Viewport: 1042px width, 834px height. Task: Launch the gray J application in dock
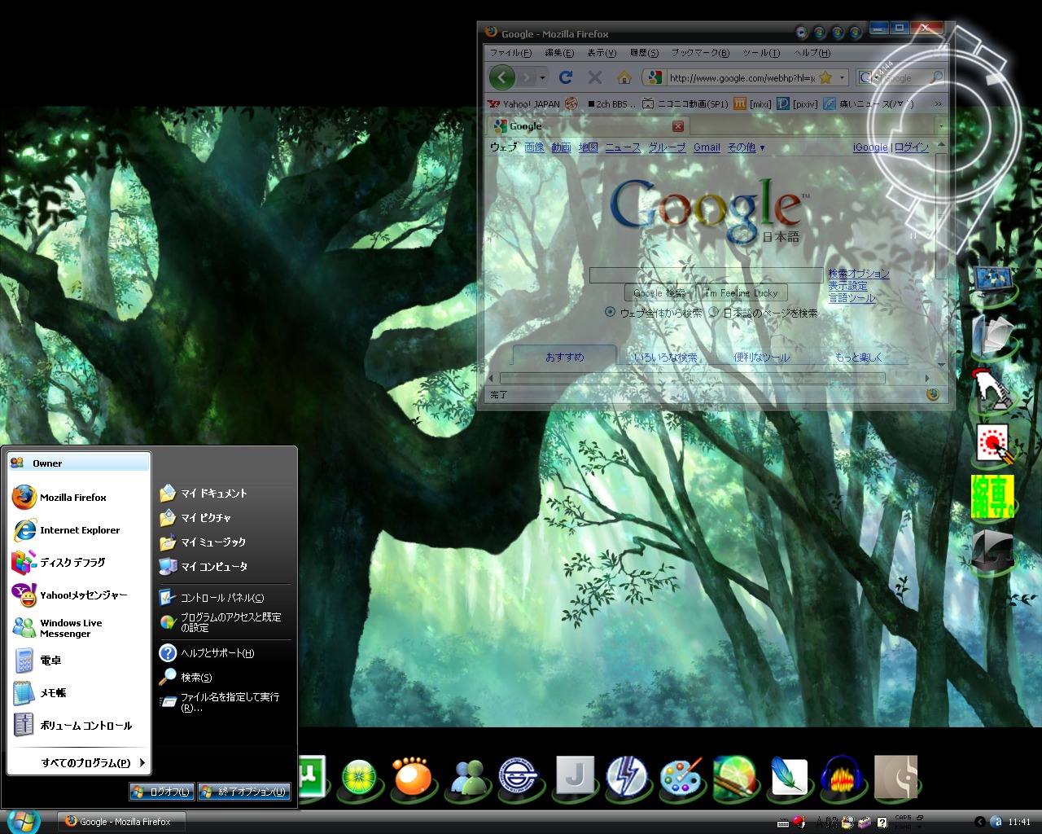tap(575, 775)
